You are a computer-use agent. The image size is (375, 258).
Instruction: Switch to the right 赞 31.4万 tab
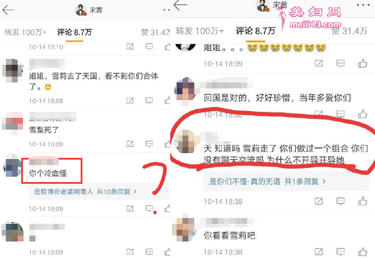[350, 31]
